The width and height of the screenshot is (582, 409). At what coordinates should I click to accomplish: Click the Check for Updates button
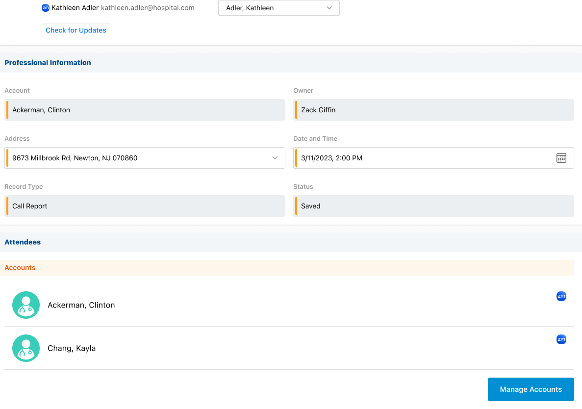point(76,30)
